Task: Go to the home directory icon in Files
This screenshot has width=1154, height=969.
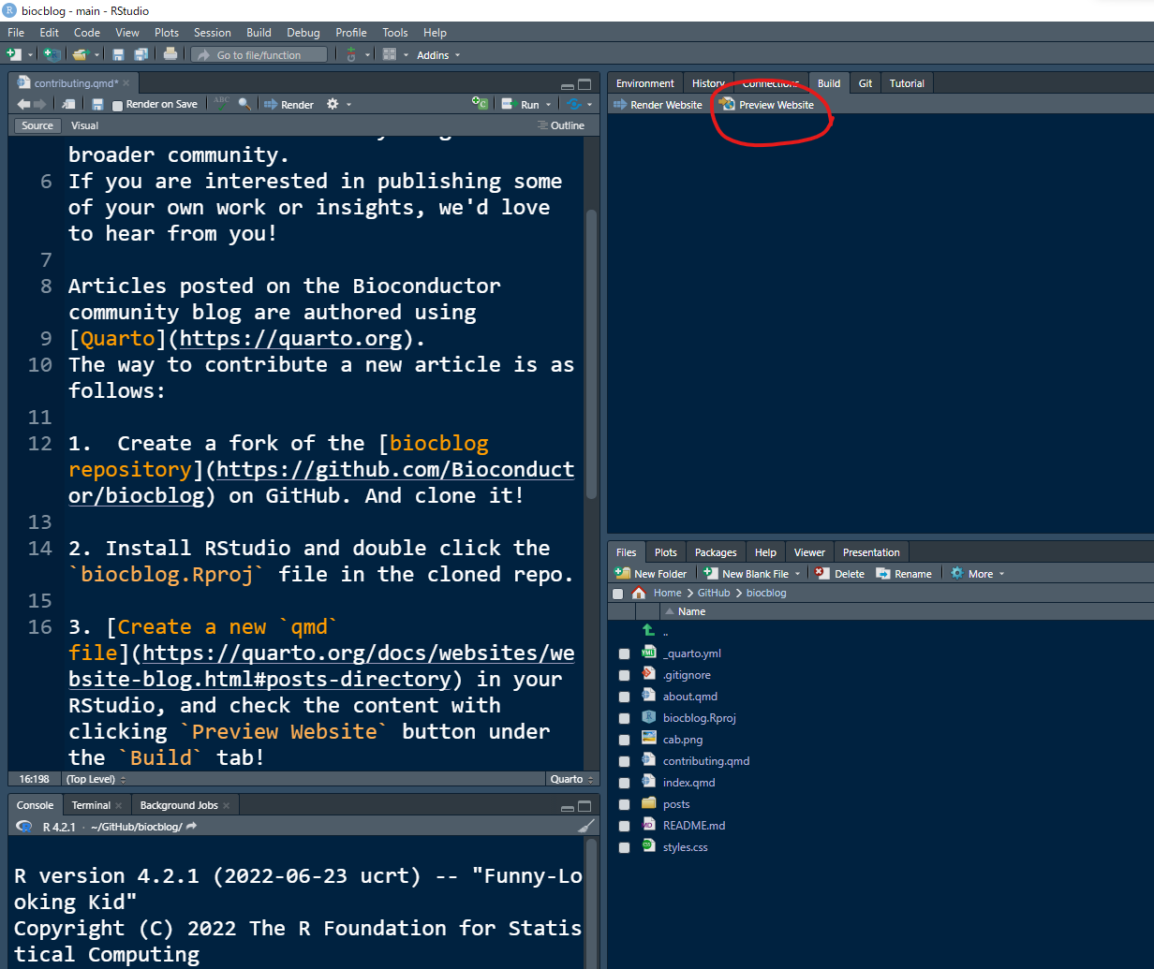Action: 639,593
